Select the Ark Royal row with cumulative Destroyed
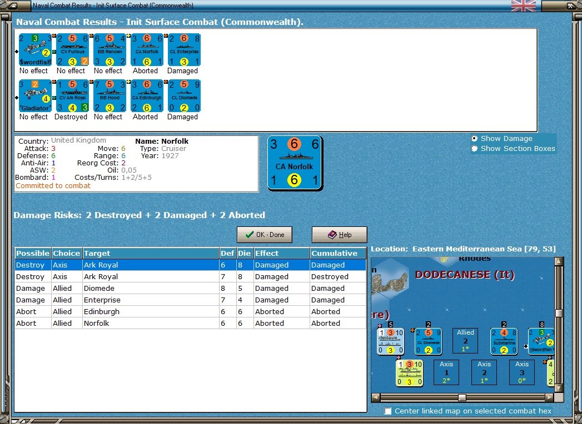The image size is (582, 424). click(x=191, y=276)
